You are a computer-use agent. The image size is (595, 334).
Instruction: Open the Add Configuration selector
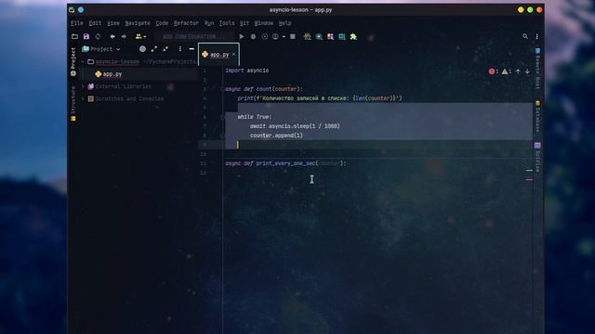click(193, 37)
